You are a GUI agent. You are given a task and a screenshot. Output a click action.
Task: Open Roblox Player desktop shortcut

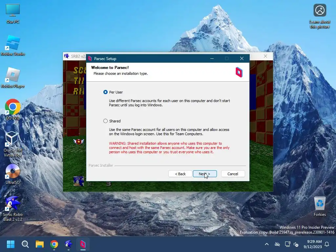[13, 78]
